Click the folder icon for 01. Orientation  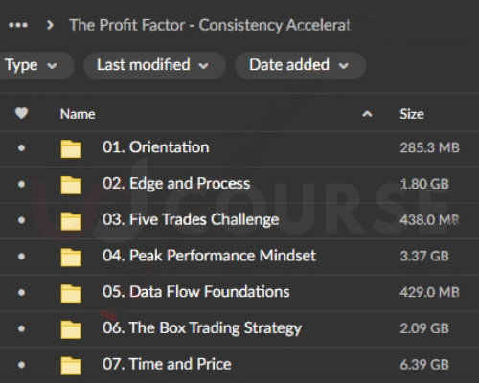coord(71,148)
